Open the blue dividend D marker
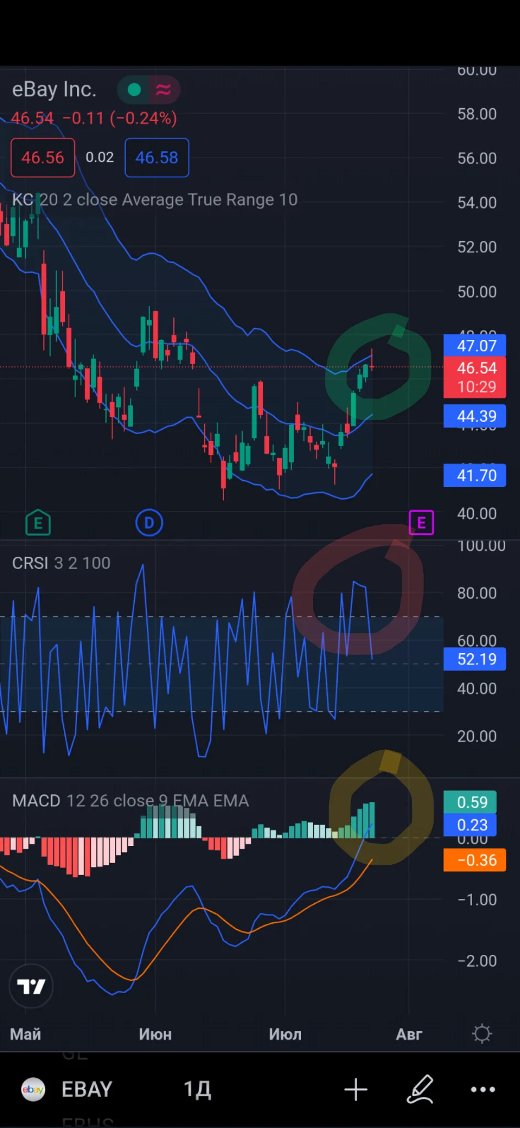The width and height of the screenshot is (520, 1128). coord(149,523)
